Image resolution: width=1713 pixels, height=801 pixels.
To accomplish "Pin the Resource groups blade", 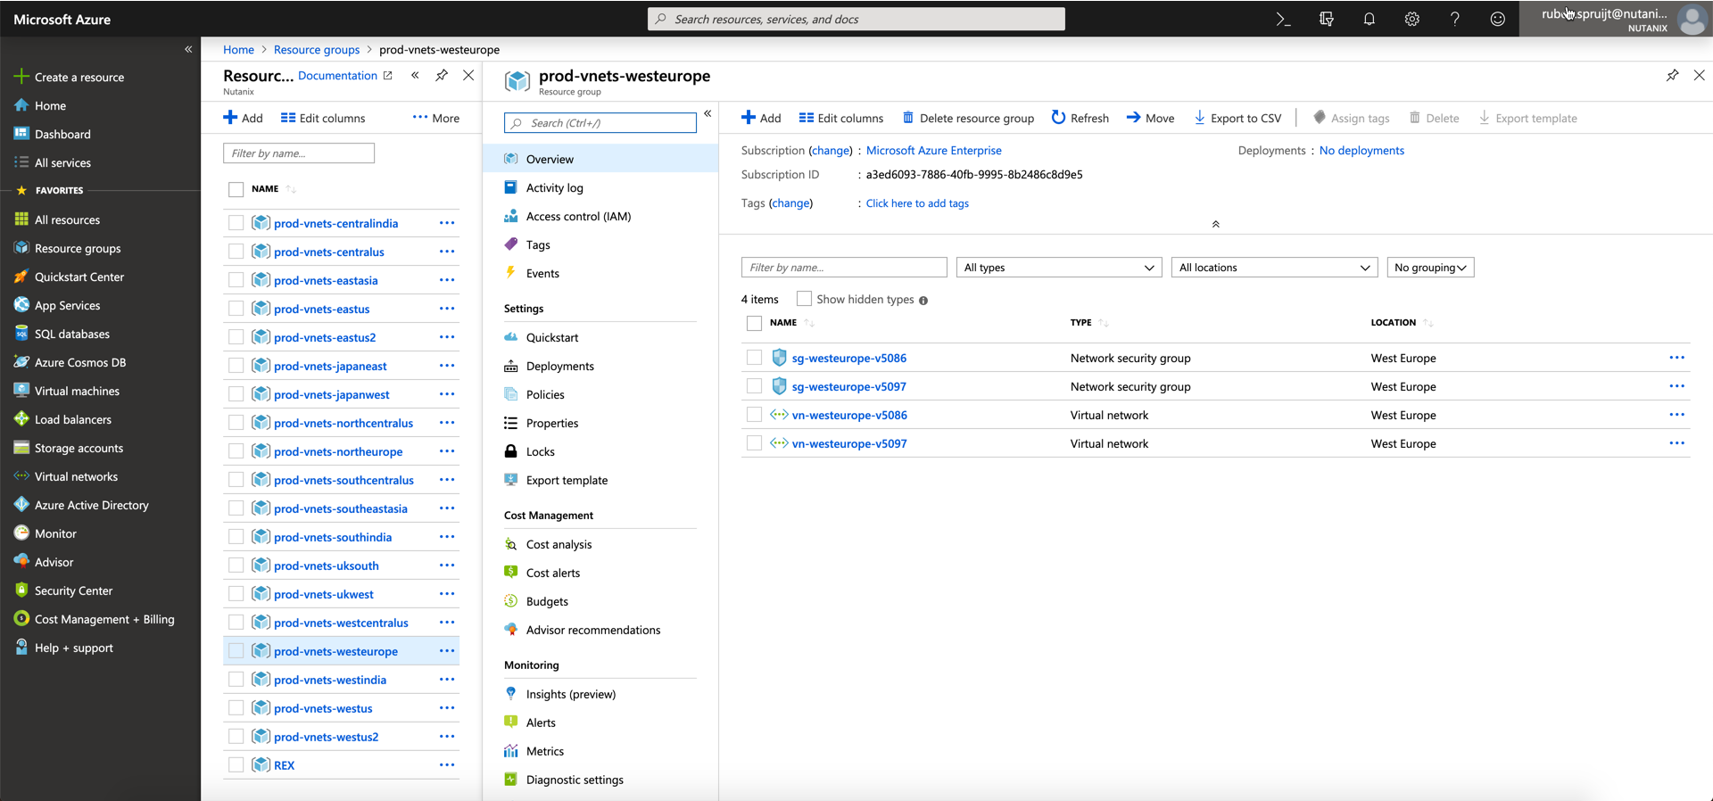I will pos(442,76).
